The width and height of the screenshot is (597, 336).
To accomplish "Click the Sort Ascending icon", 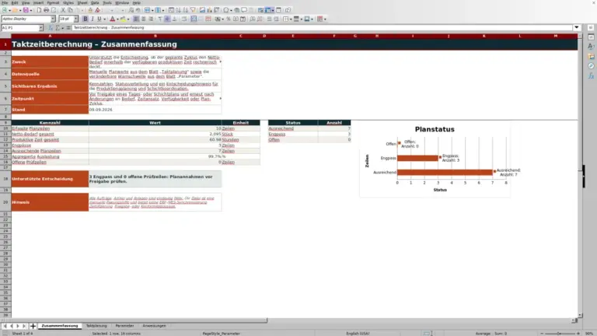I will 178,10.
